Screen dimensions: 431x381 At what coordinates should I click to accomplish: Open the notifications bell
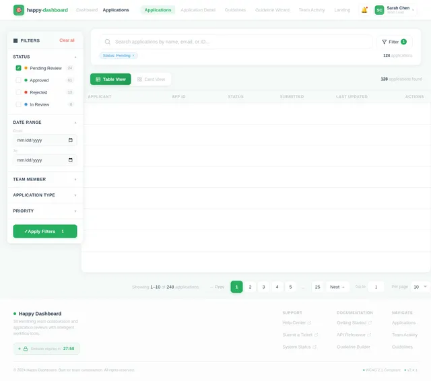pos(364,10)
